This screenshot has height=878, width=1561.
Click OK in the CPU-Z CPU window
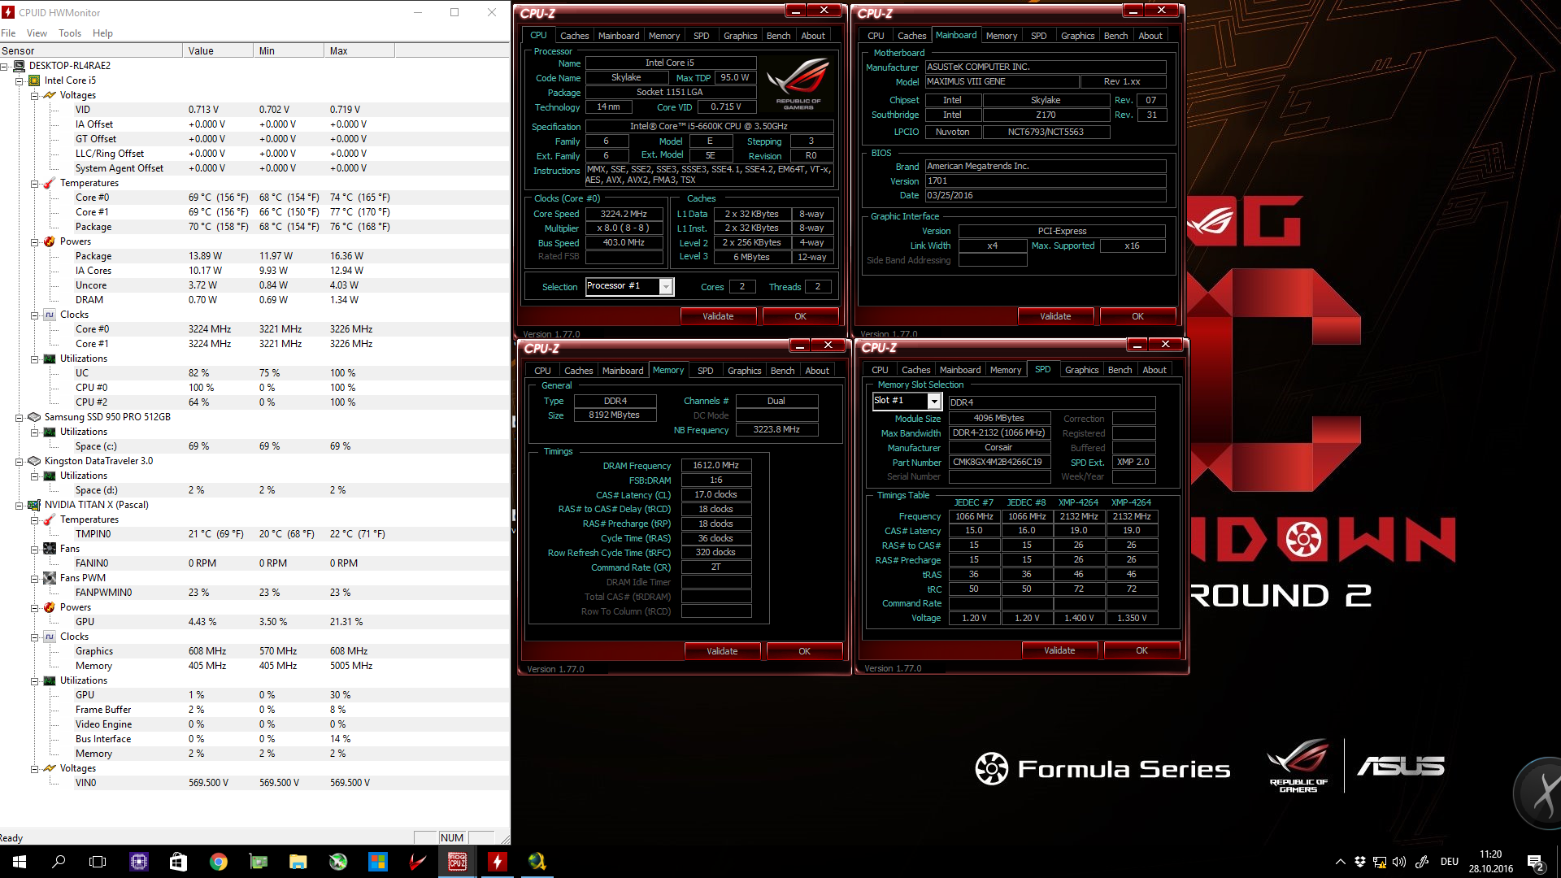click(x=800, y=316)
